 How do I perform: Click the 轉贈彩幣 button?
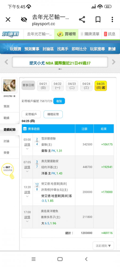(x=53, y=115)
